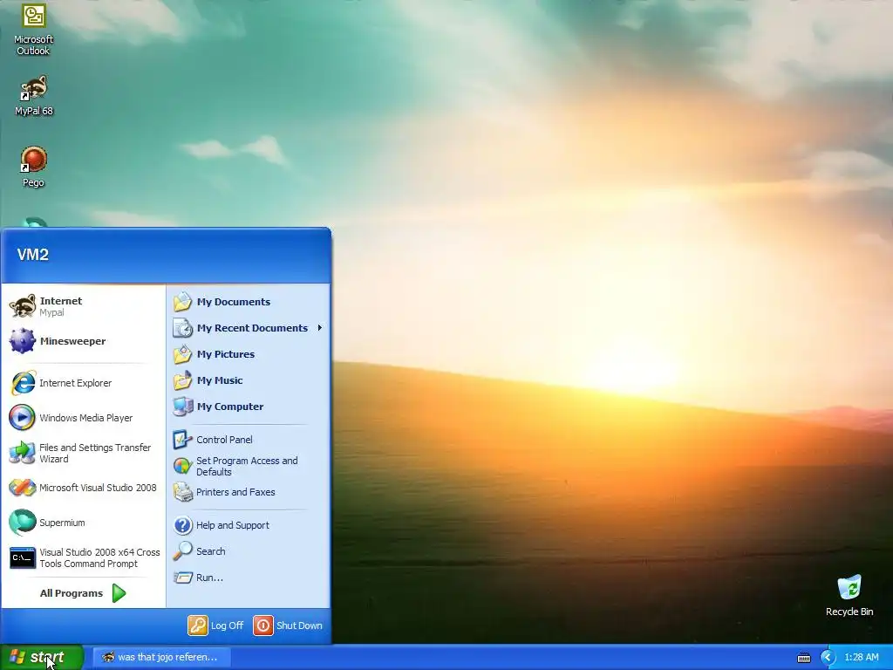Click the Printers and Faxes icon

coord(183,492)
